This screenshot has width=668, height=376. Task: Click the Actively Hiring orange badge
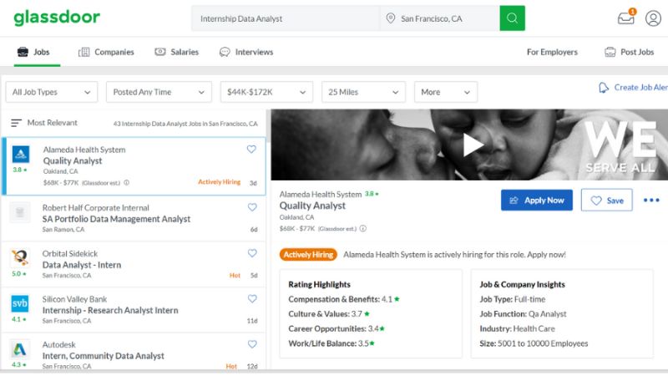coord(308,255)
